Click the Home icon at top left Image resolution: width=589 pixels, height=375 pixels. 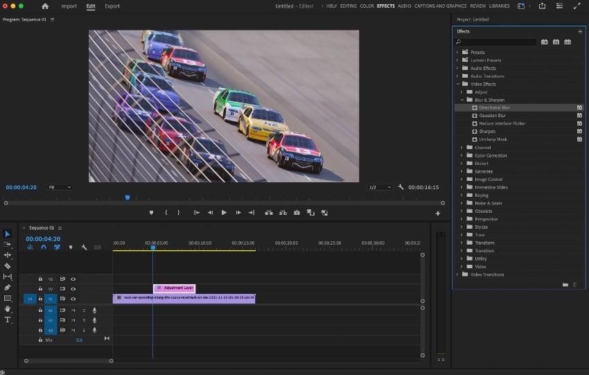(x=45, y=6)
